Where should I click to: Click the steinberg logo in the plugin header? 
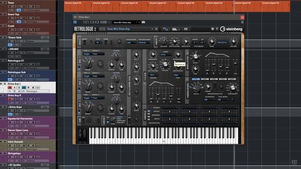[x=231, y=29]
